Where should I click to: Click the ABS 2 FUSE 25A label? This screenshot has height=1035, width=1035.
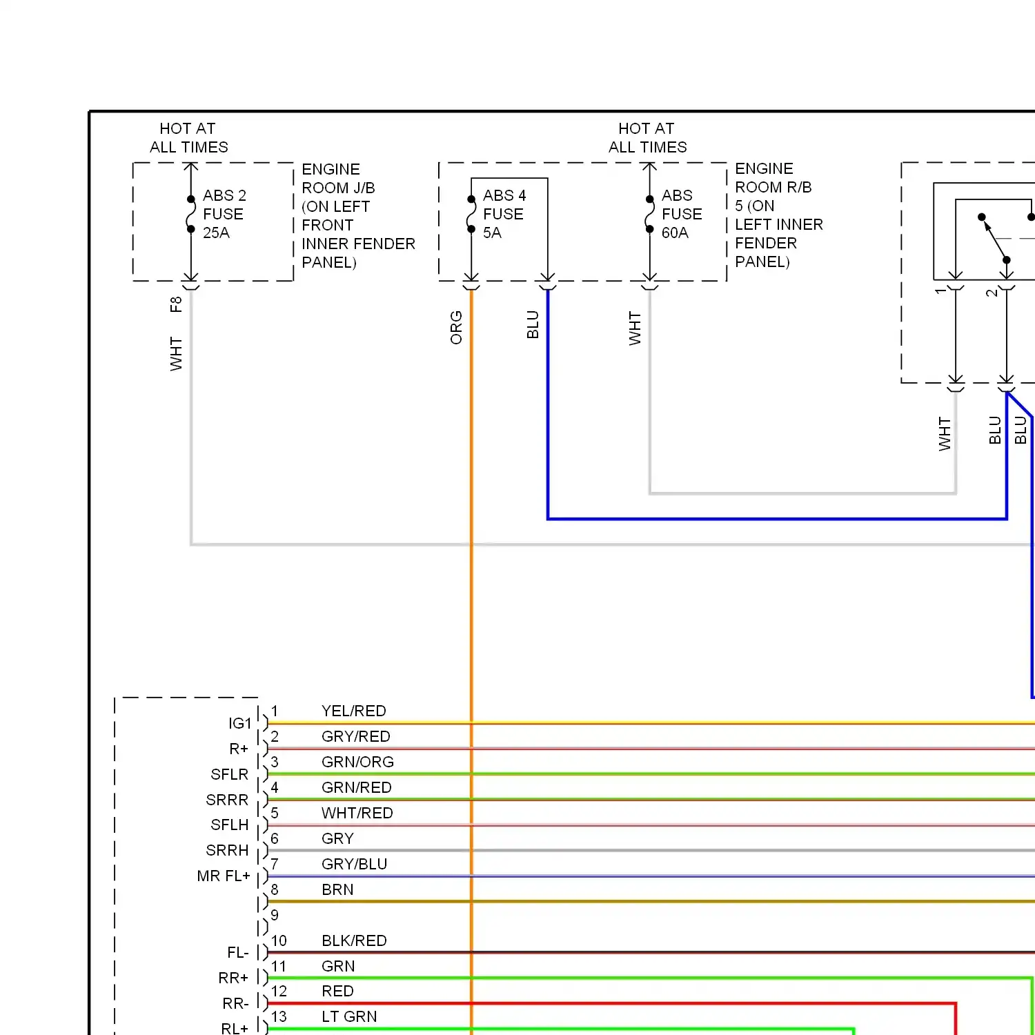(x=224, y=214)
